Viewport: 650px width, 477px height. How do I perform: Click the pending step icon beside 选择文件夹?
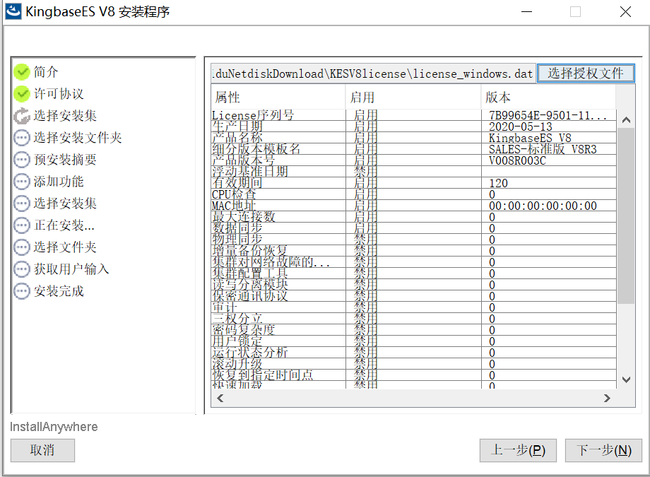(x=22, y=247)
